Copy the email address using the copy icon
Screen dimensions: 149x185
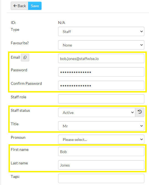pos(25,58)
